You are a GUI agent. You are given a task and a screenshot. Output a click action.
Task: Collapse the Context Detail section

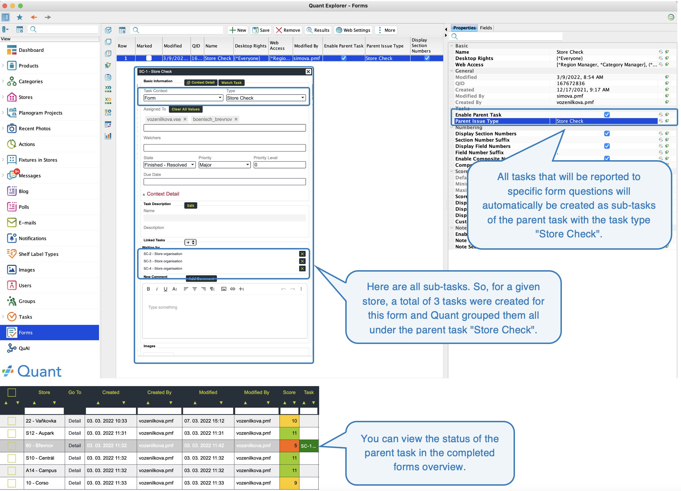click(x=161, y=194)
